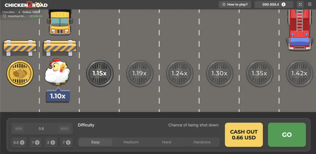Screen dimensions: 316x154
Task: Click the bet amount field showing 0.6
Action: tap(41, 129)
